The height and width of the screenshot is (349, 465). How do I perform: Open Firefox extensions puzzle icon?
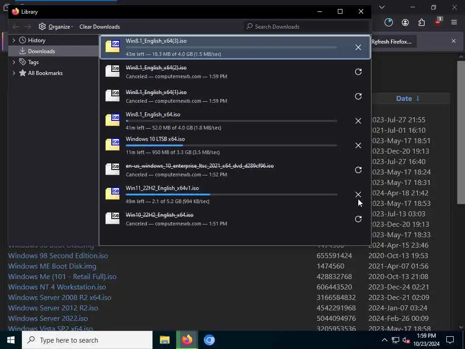(421, 23)
